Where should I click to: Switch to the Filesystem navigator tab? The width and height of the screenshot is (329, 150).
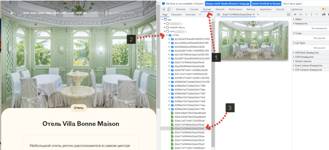click(176, 15)
